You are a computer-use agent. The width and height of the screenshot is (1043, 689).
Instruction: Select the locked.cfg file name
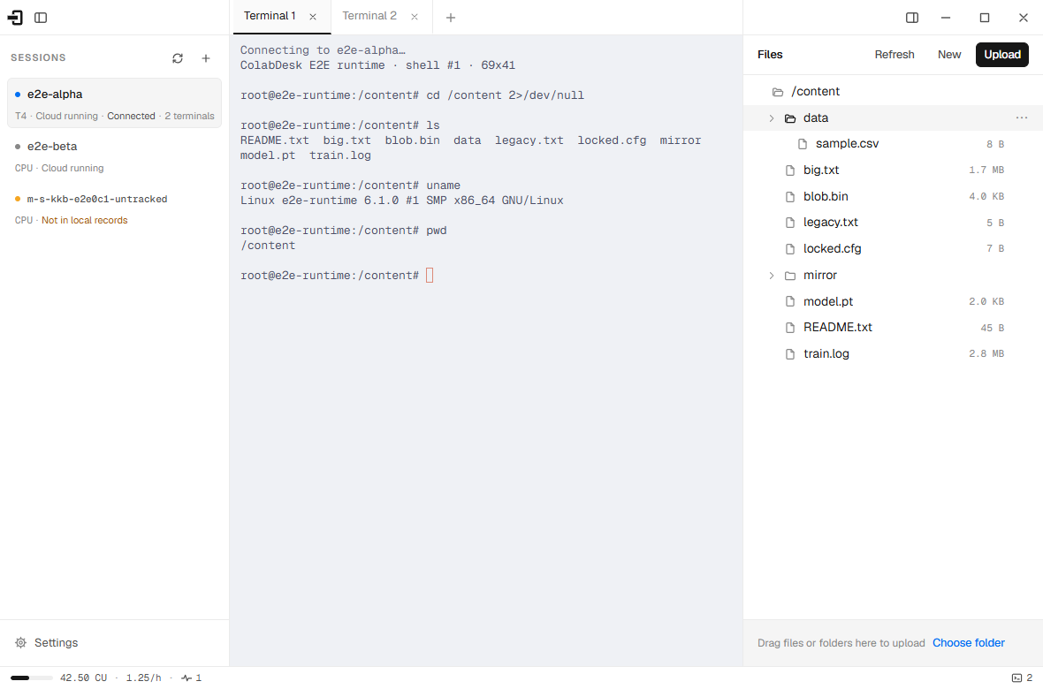point(832,249)
